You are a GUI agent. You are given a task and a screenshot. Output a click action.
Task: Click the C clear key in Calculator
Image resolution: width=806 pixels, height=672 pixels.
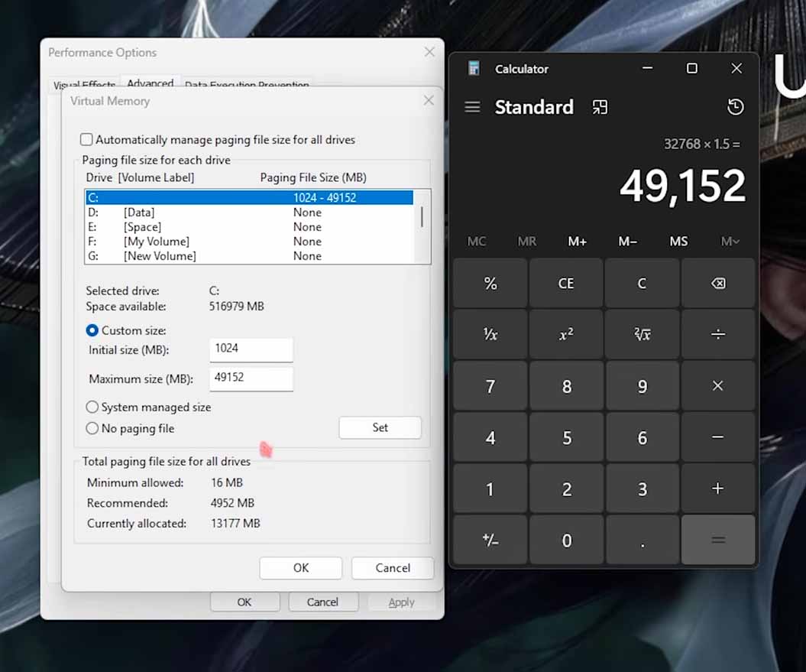[642, 283]
